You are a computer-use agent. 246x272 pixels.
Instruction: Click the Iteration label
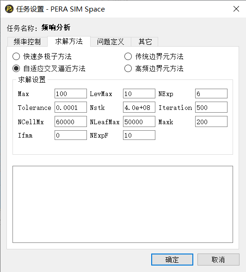[175, 108]
